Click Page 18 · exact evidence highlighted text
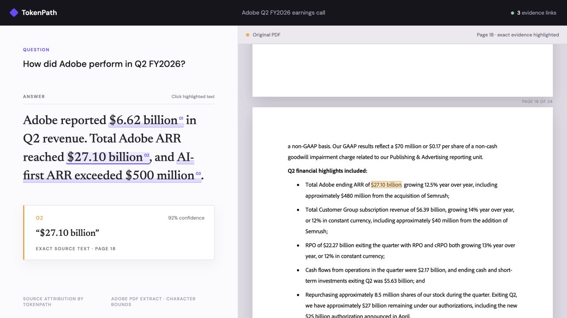The image size is (567, 318). [518, 35]
